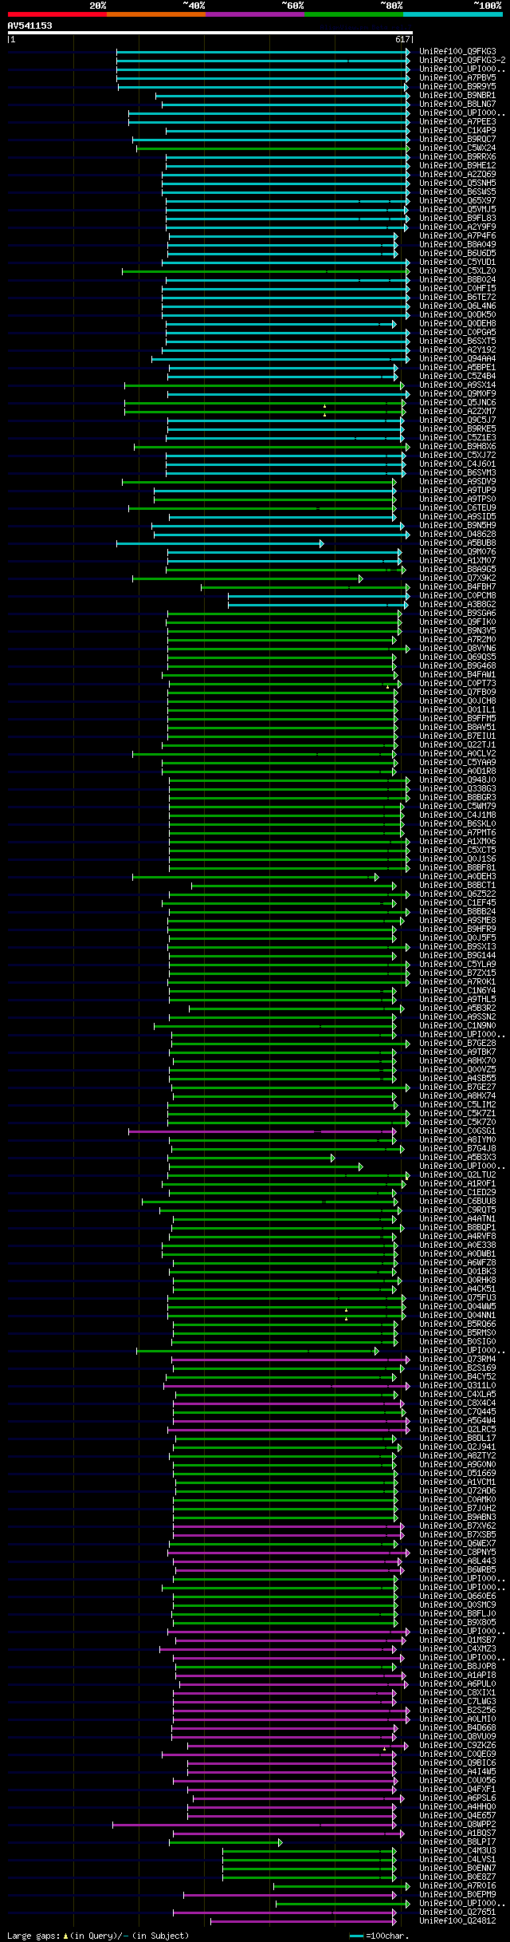Select the UniRef100_Q0DK50 label
Screen dimensions: 510x1942
tap(457, 315)
